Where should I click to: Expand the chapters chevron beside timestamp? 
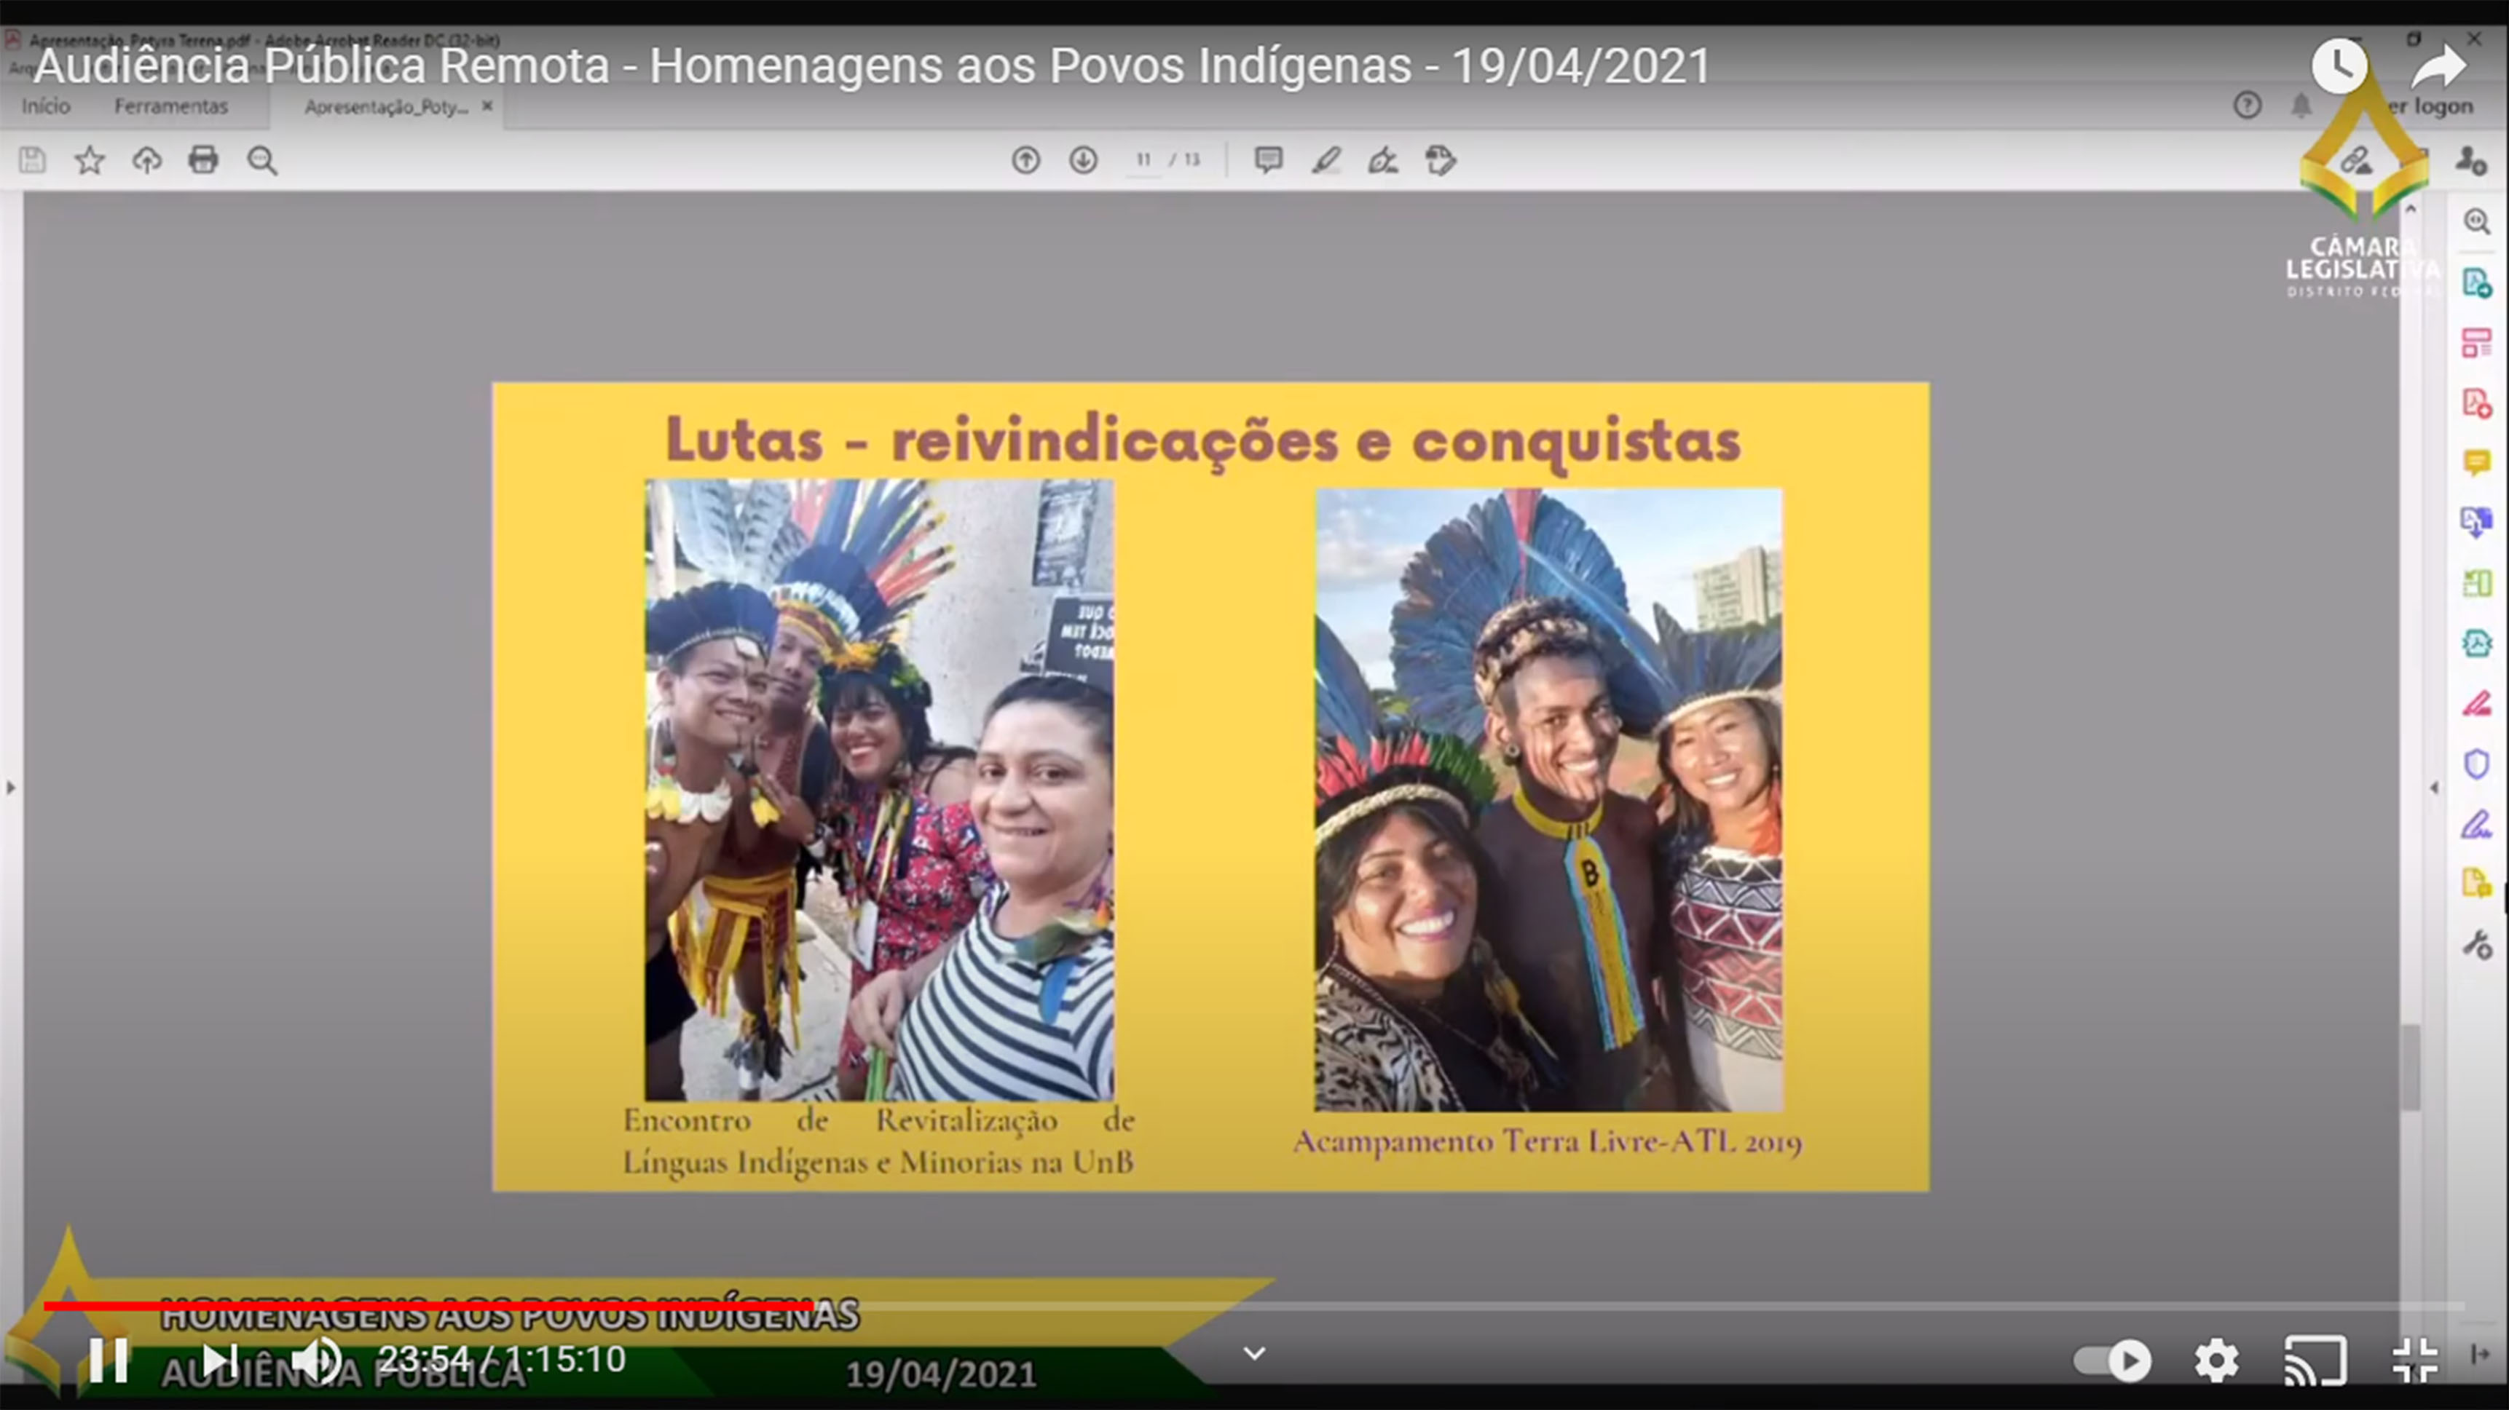point(1254,1353)
